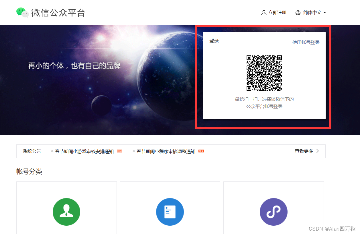
Task: Click the globe language icon
Action: (298, 13)
